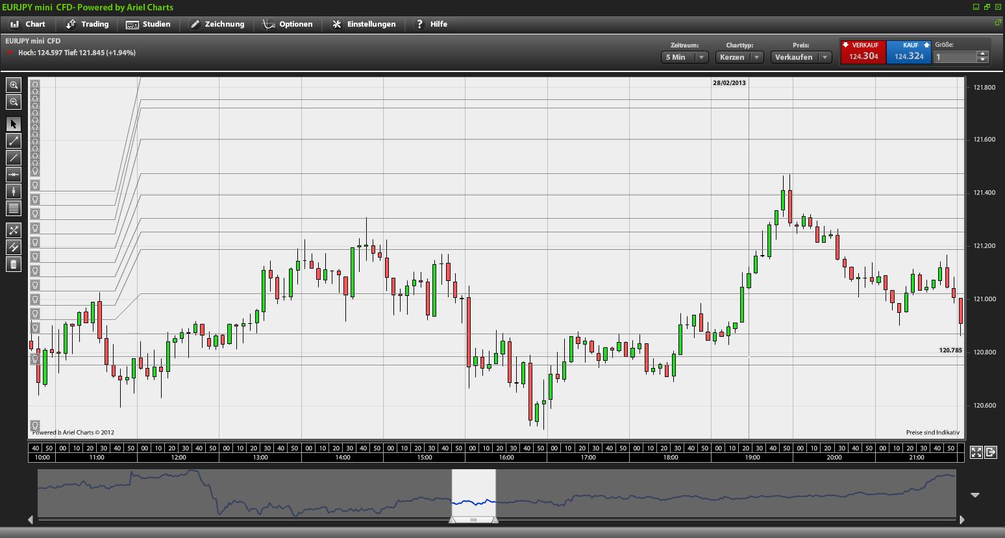Click the Charttyp label text
This screenshot has width=1005, height=538.
[739, 45]
